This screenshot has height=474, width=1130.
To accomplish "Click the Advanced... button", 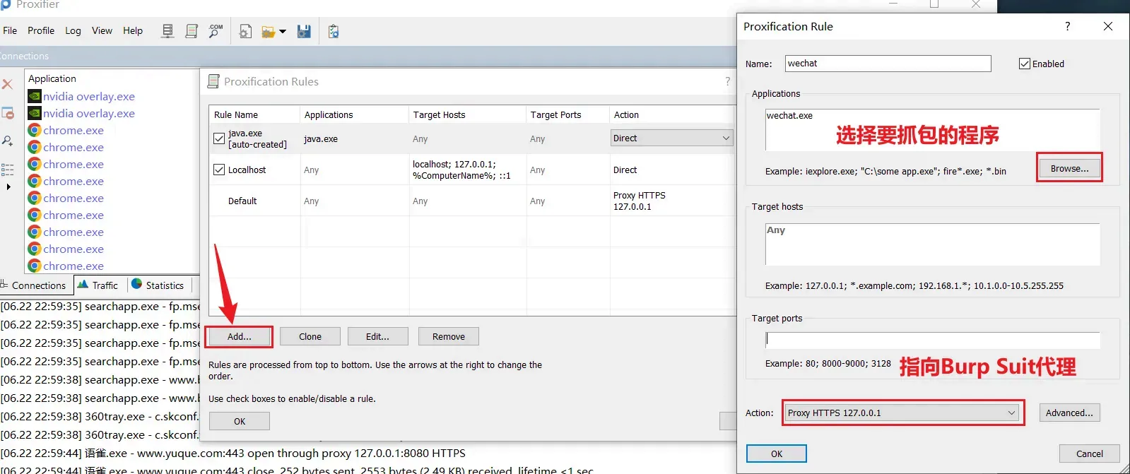I will click(x=1069, y=413).
